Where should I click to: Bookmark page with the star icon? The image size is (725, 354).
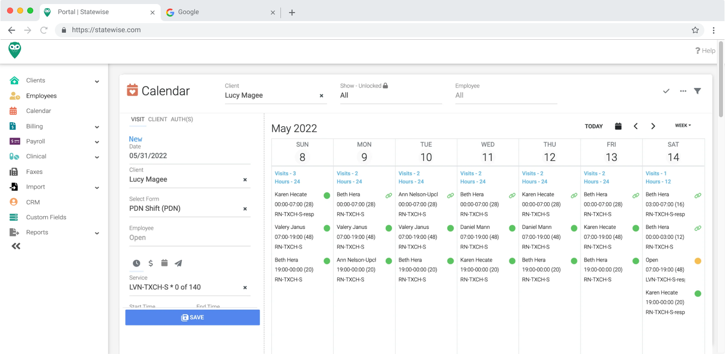[695, 30]
